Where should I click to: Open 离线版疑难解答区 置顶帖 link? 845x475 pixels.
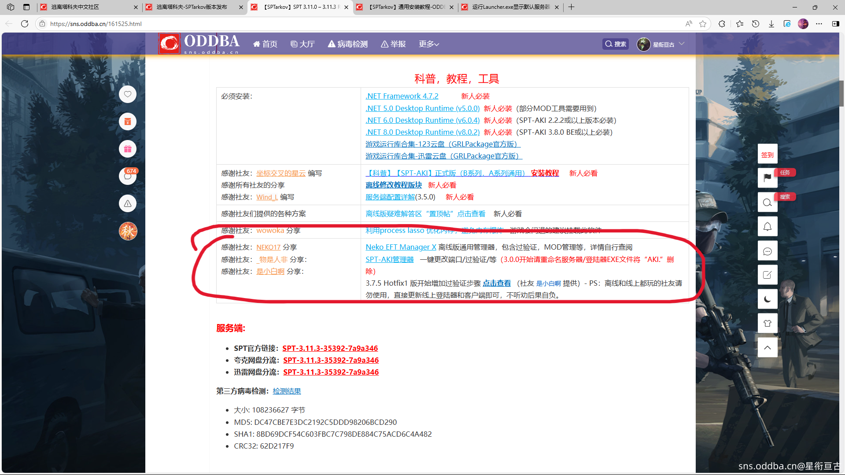coord(425,214)
